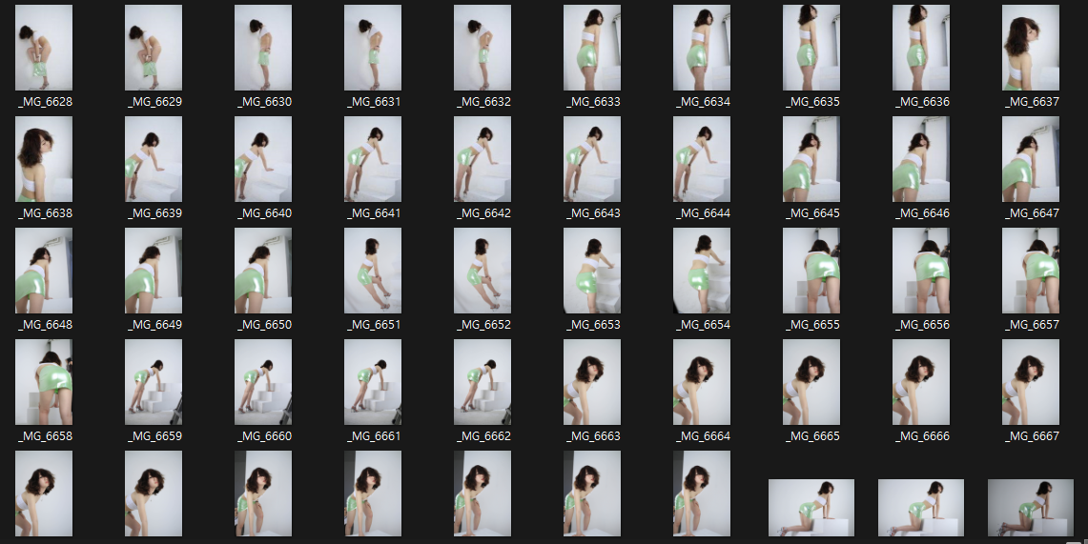Open the _MG_6630 thumbnail

point(263,48)
